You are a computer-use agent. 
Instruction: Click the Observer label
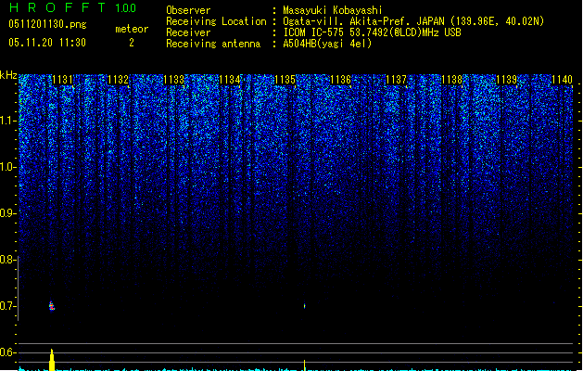click(188, 10)
